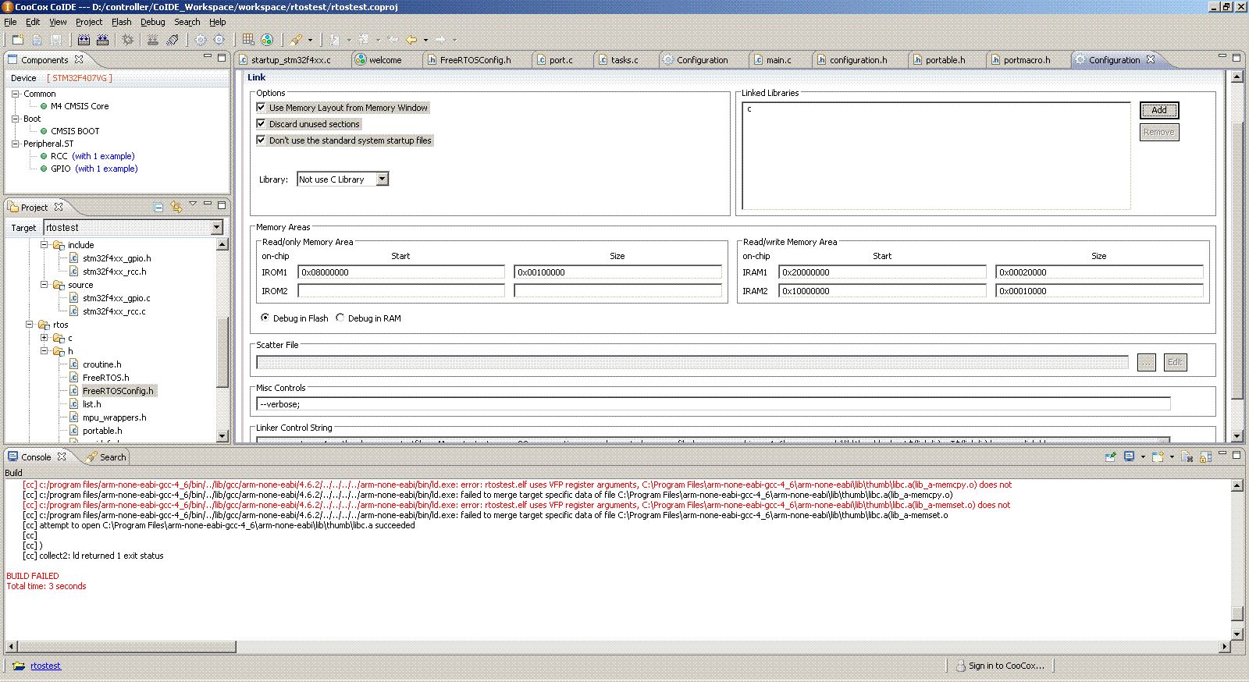The height and width of the screenshot is (682, 1249).
Task: Click the Pin Console icon
Action: (x=1110, y=457)
